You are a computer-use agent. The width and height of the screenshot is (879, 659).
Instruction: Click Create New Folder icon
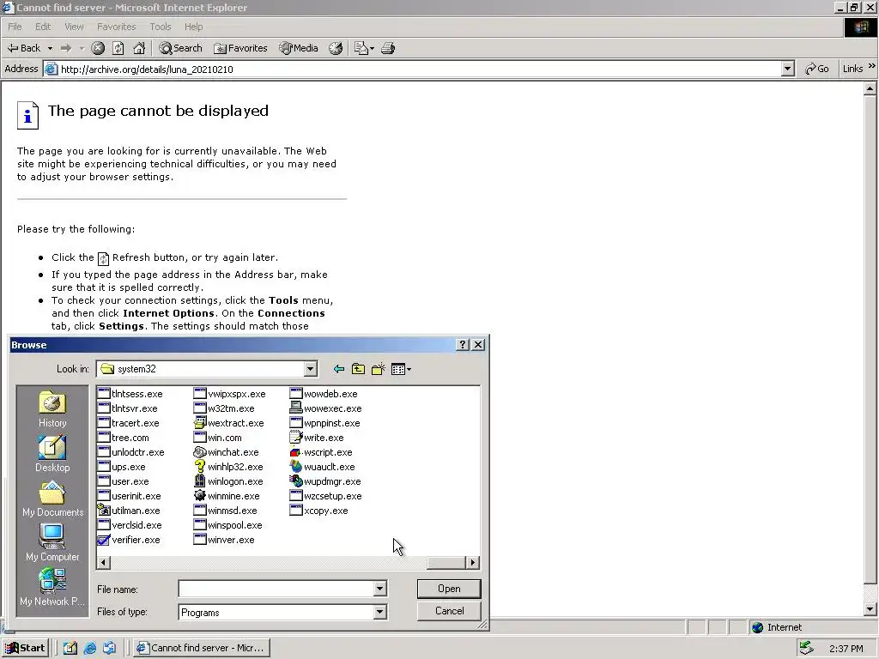point(379,369)
